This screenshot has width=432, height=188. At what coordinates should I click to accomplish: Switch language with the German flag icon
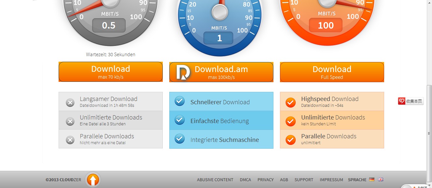pos(372,180)
